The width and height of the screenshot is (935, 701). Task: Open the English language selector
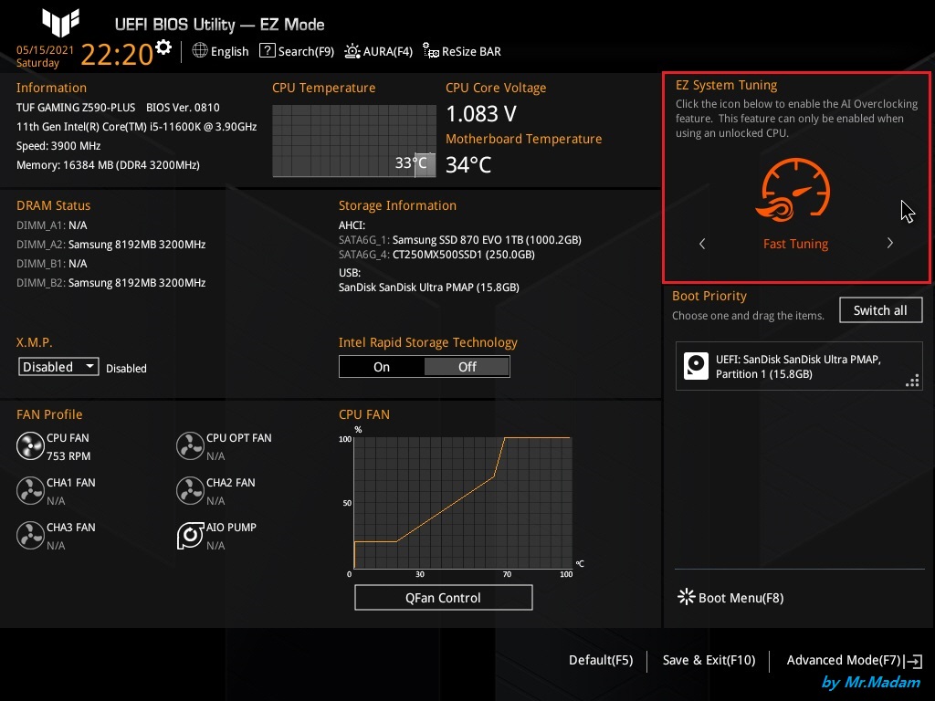pyautogui.click(x=221, y=51)
